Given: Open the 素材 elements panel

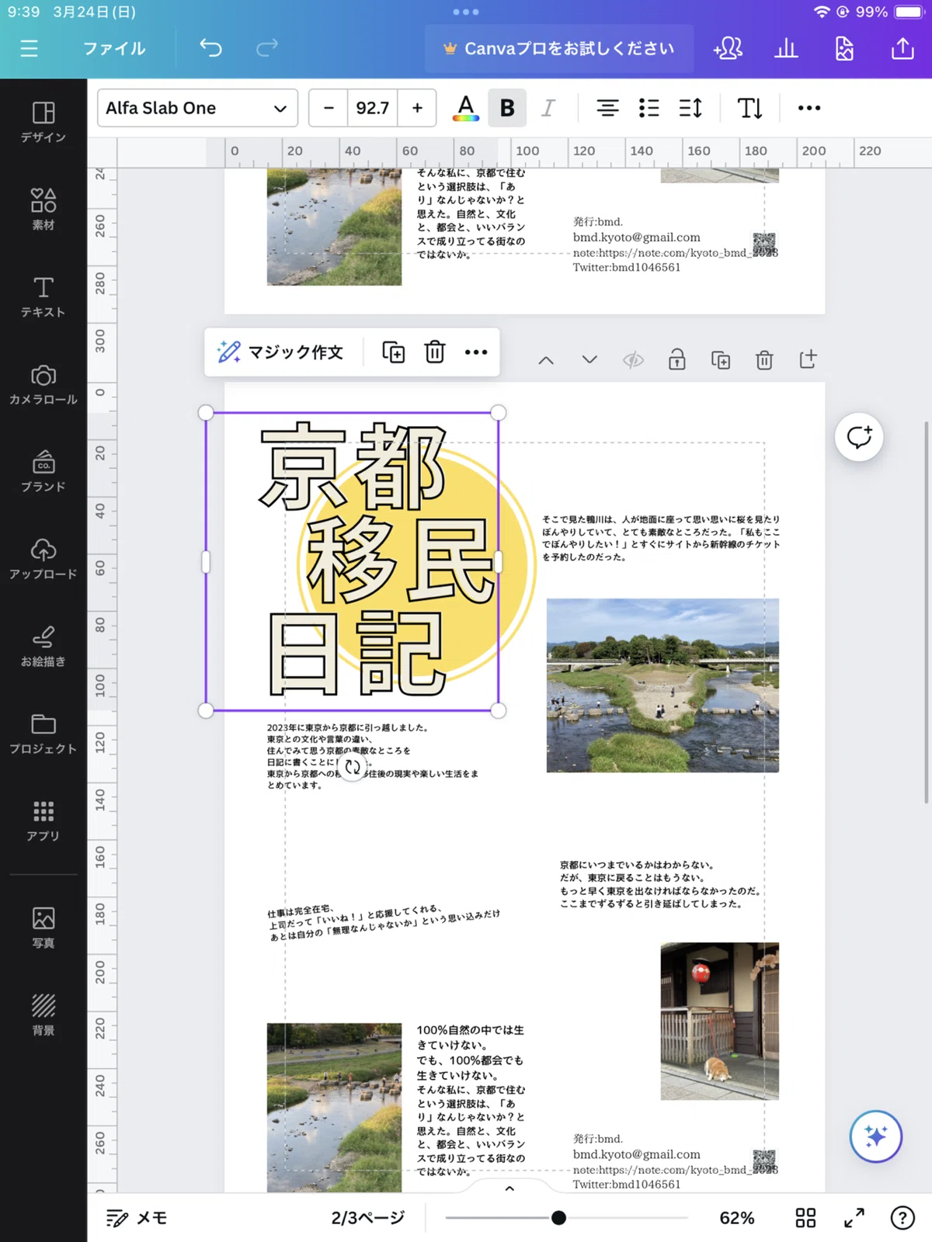Looking at the screenshot, I should tap(43, 209).
